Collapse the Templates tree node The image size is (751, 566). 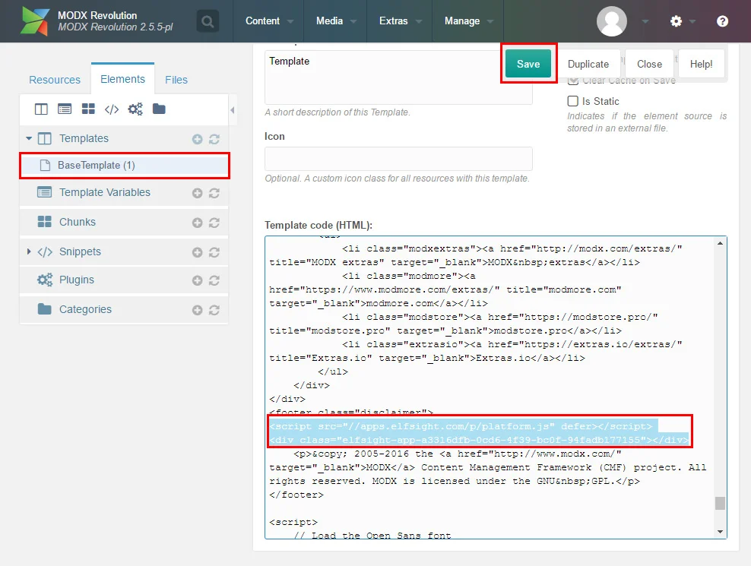(x=29, y=138)
